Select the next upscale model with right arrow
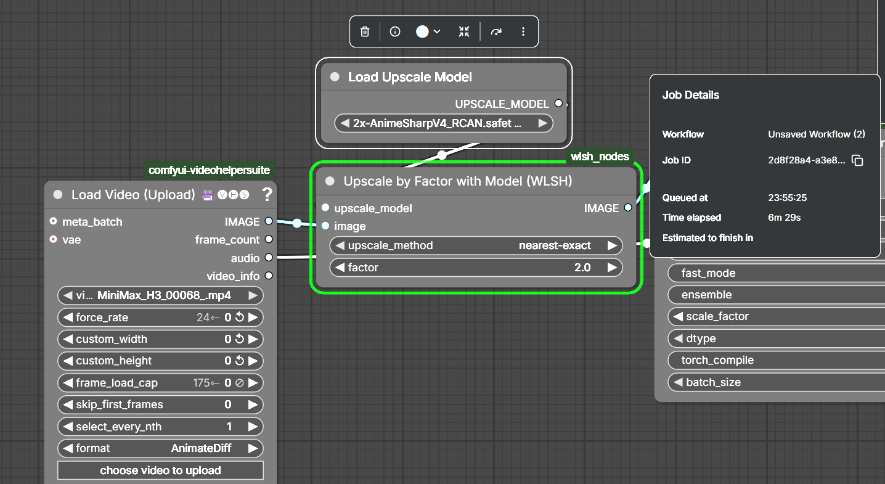The image size is (885, 484). click(542, 123)
